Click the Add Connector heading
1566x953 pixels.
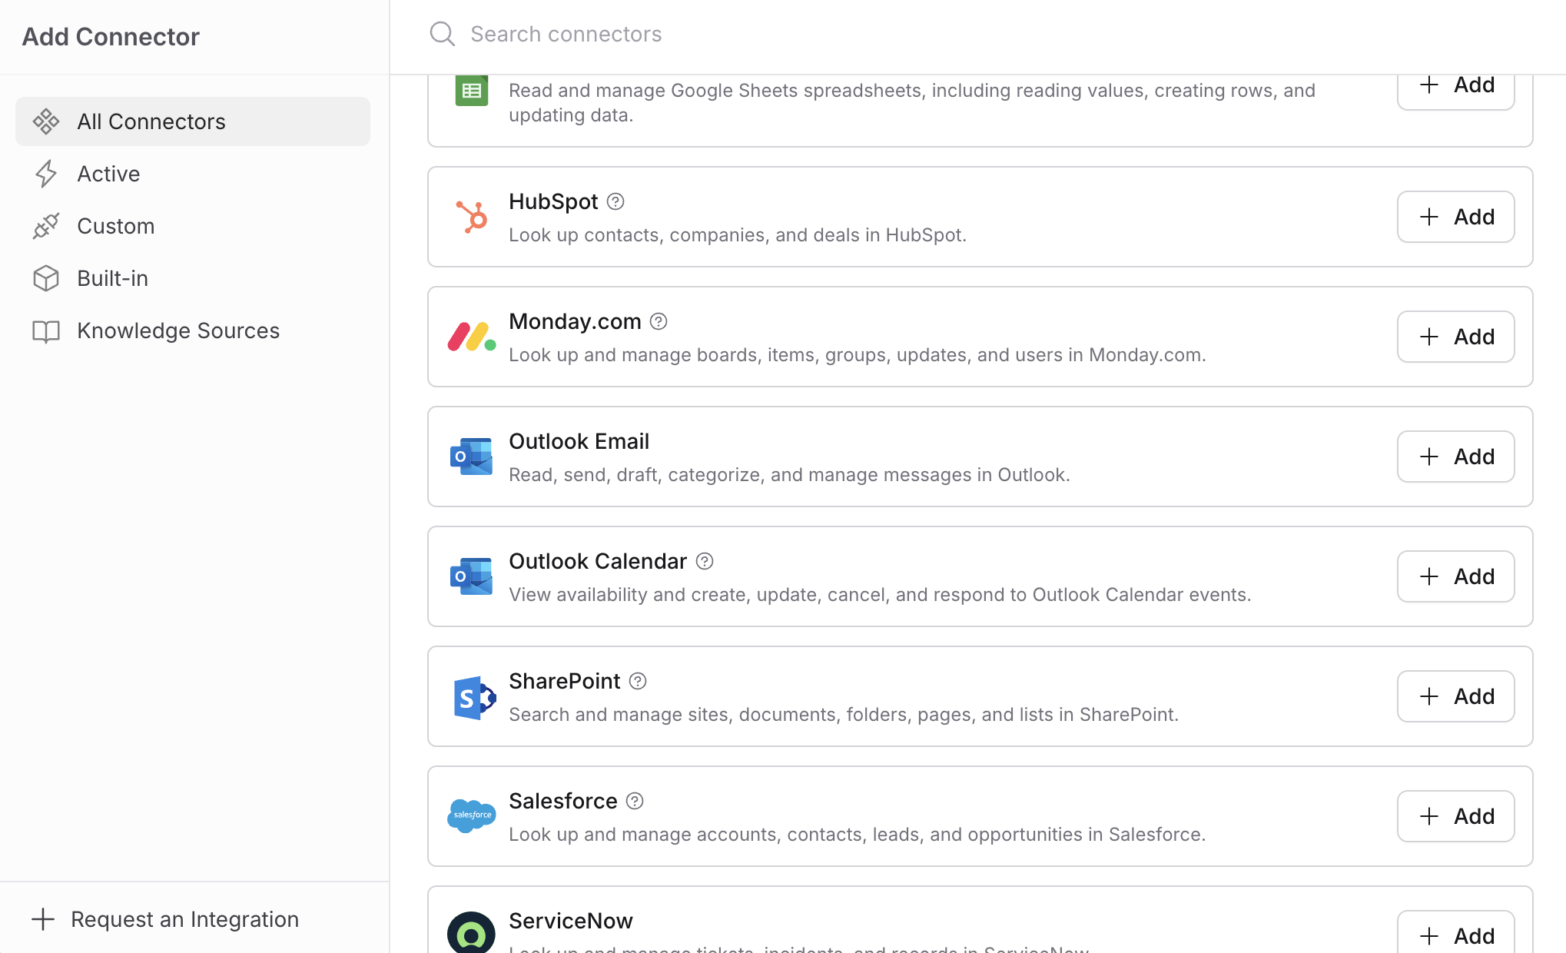(111, 37)
